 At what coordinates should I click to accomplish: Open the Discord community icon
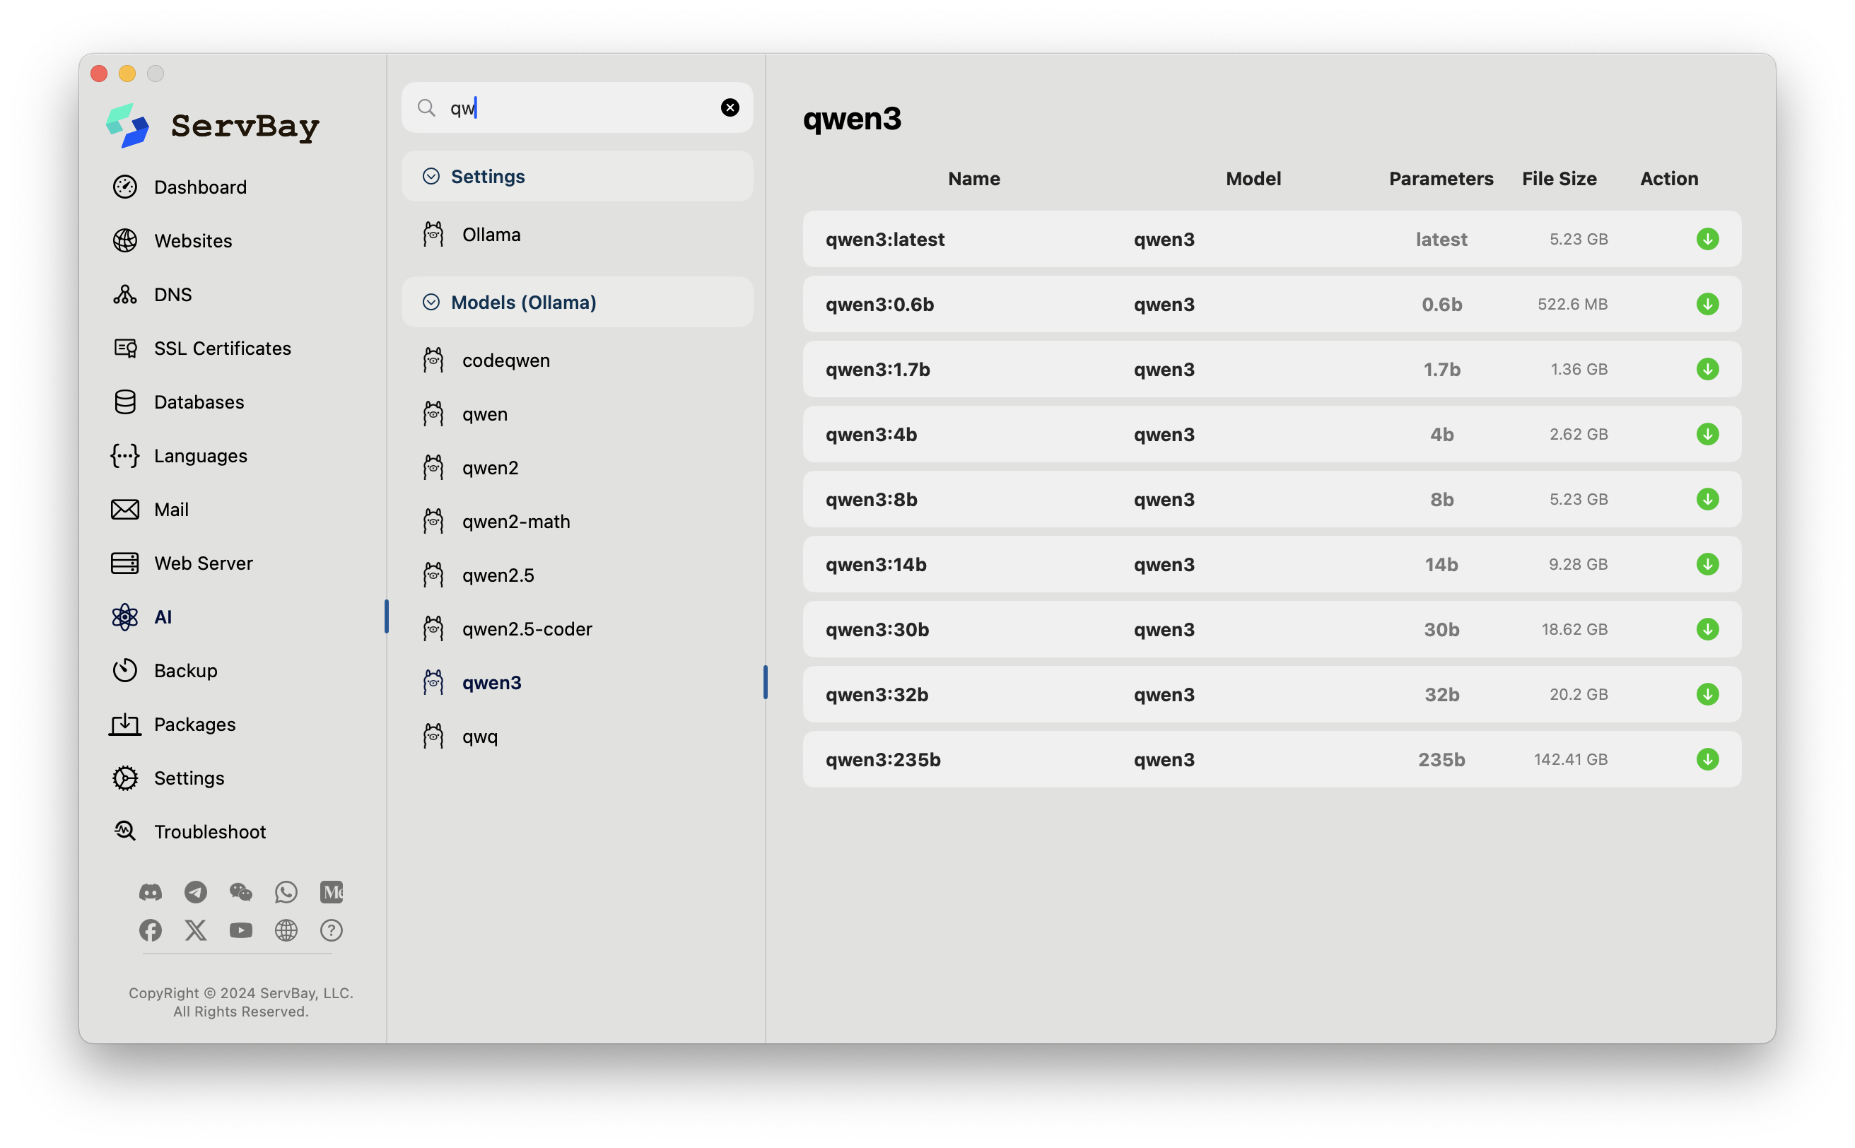pos(151,892)
